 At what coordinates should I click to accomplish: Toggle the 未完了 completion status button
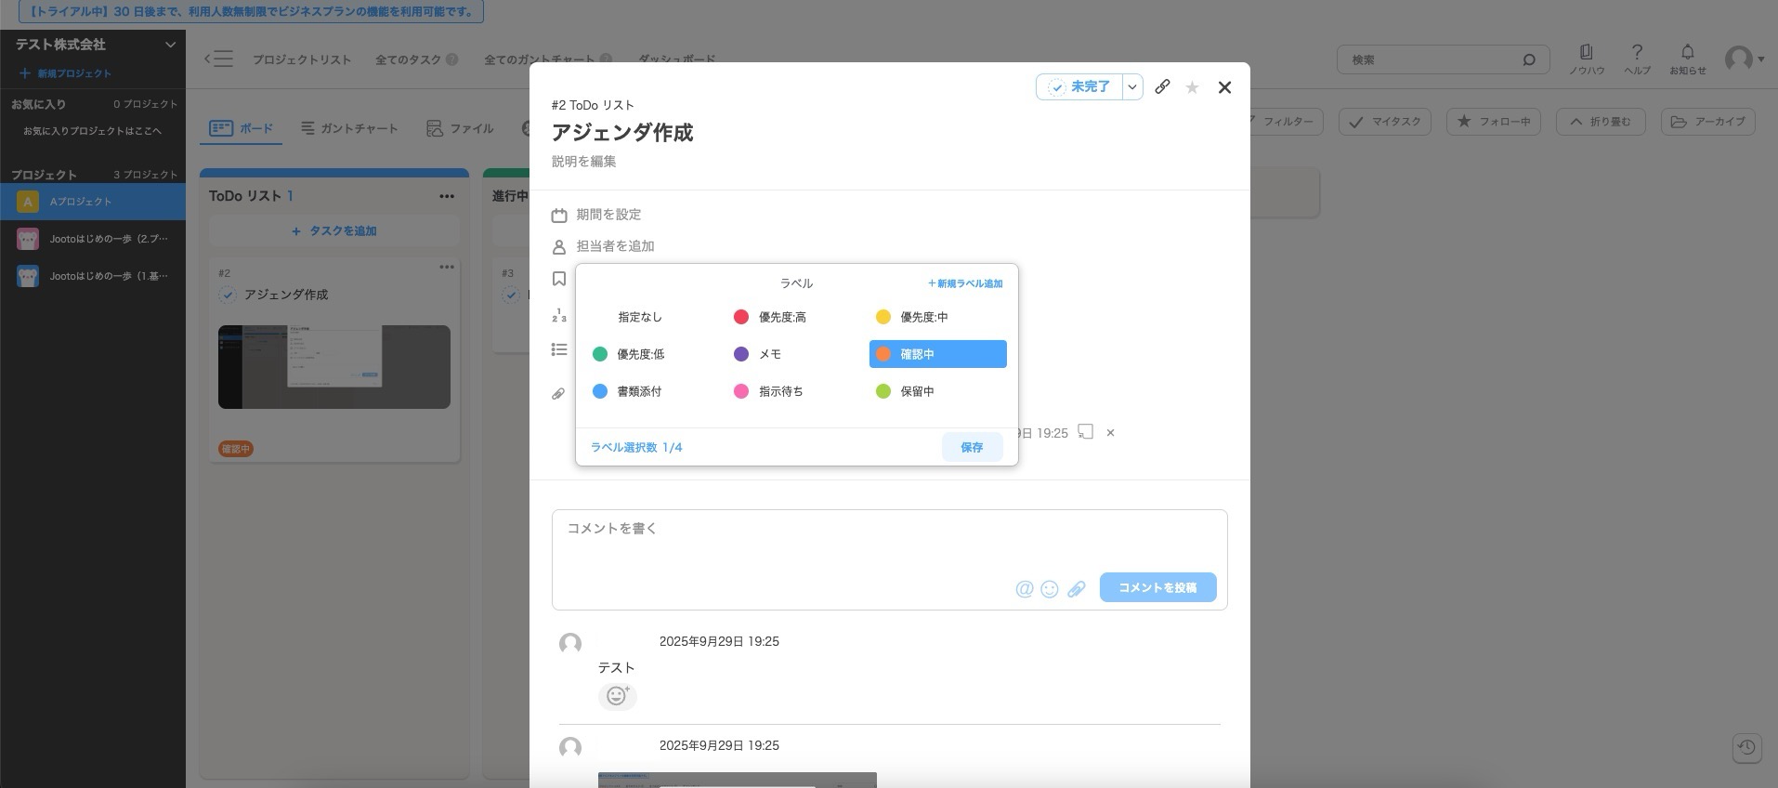[x=1079, y=86]
